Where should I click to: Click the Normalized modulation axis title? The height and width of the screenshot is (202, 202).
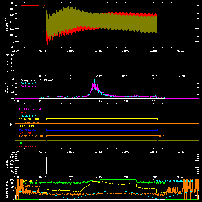(6, 88)
